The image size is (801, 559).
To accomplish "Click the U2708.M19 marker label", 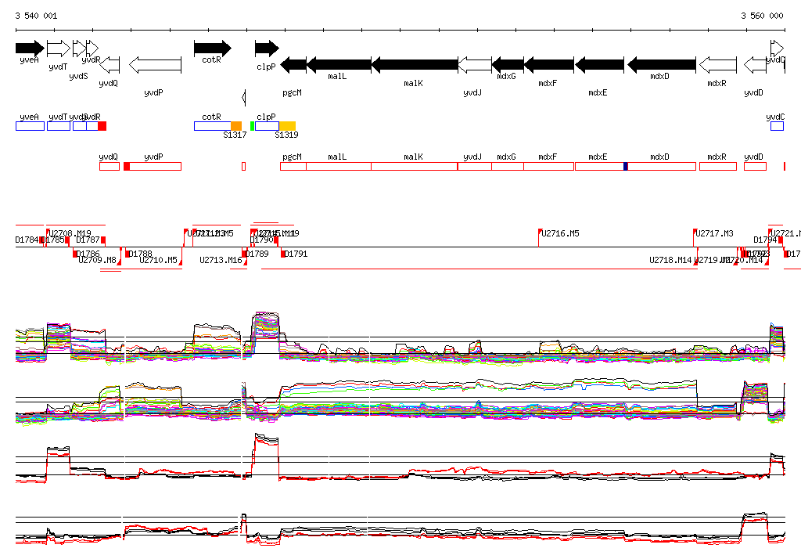I will [x=70, y=233].
